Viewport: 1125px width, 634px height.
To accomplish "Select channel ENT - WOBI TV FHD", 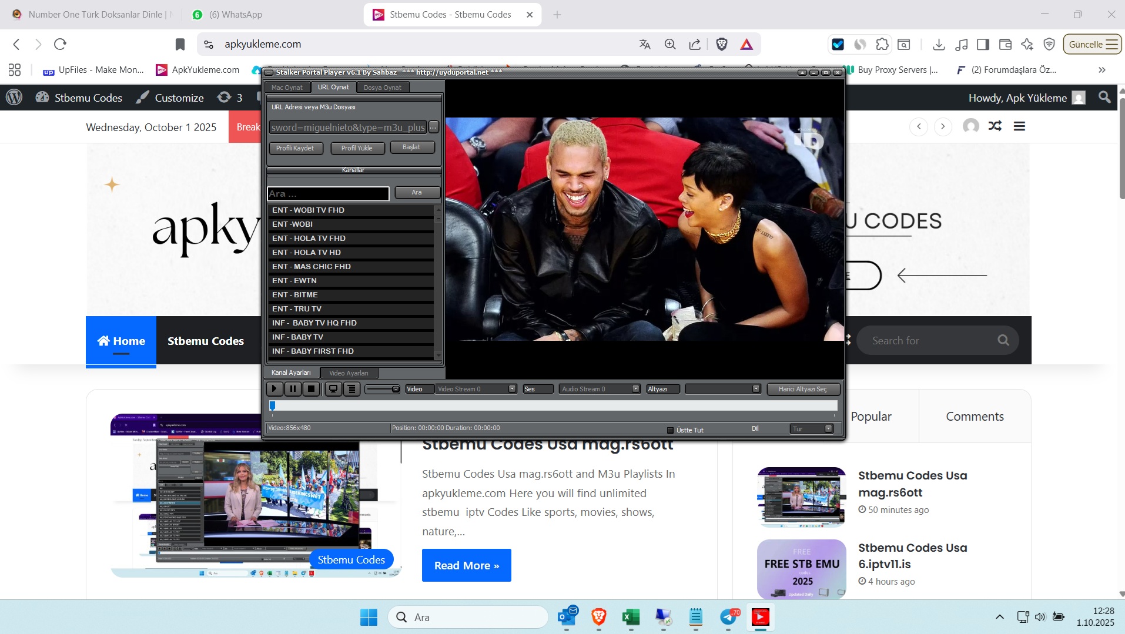I will point(351,210).
